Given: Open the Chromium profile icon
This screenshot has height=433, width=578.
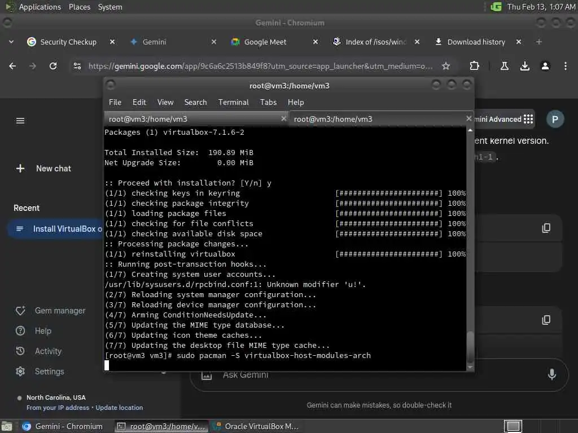Looking at the screenshot, I should click(x=545, y=66).
